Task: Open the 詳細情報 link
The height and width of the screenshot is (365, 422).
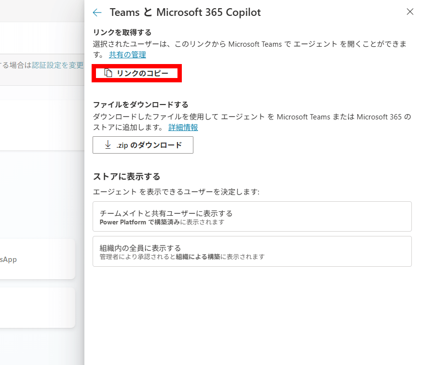Action: 183,128
